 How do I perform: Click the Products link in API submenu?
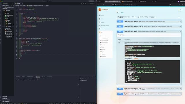pyautogui.click(x=103, y=54)
